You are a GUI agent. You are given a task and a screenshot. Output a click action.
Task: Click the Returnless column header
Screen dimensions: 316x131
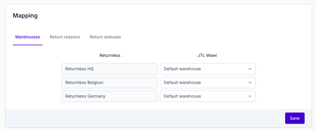[110, 55]
